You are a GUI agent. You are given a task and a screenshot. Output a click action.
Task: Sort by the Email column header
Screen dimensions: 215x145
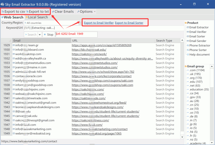pyautogui.click(x=42, y=41)
